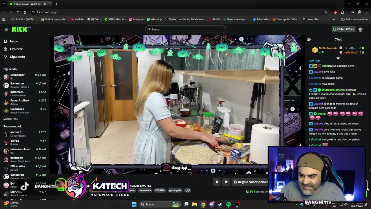Expand the following list with Mostrar más
This screenshot has width=371, height=209.
point(10,119)
